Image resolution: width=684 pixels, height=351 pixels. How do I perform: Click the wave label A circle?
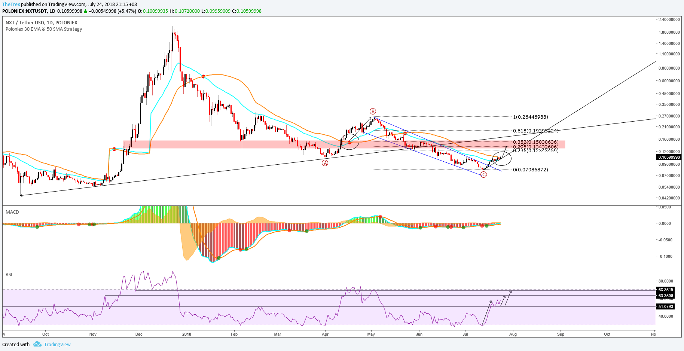coord(325,163)
